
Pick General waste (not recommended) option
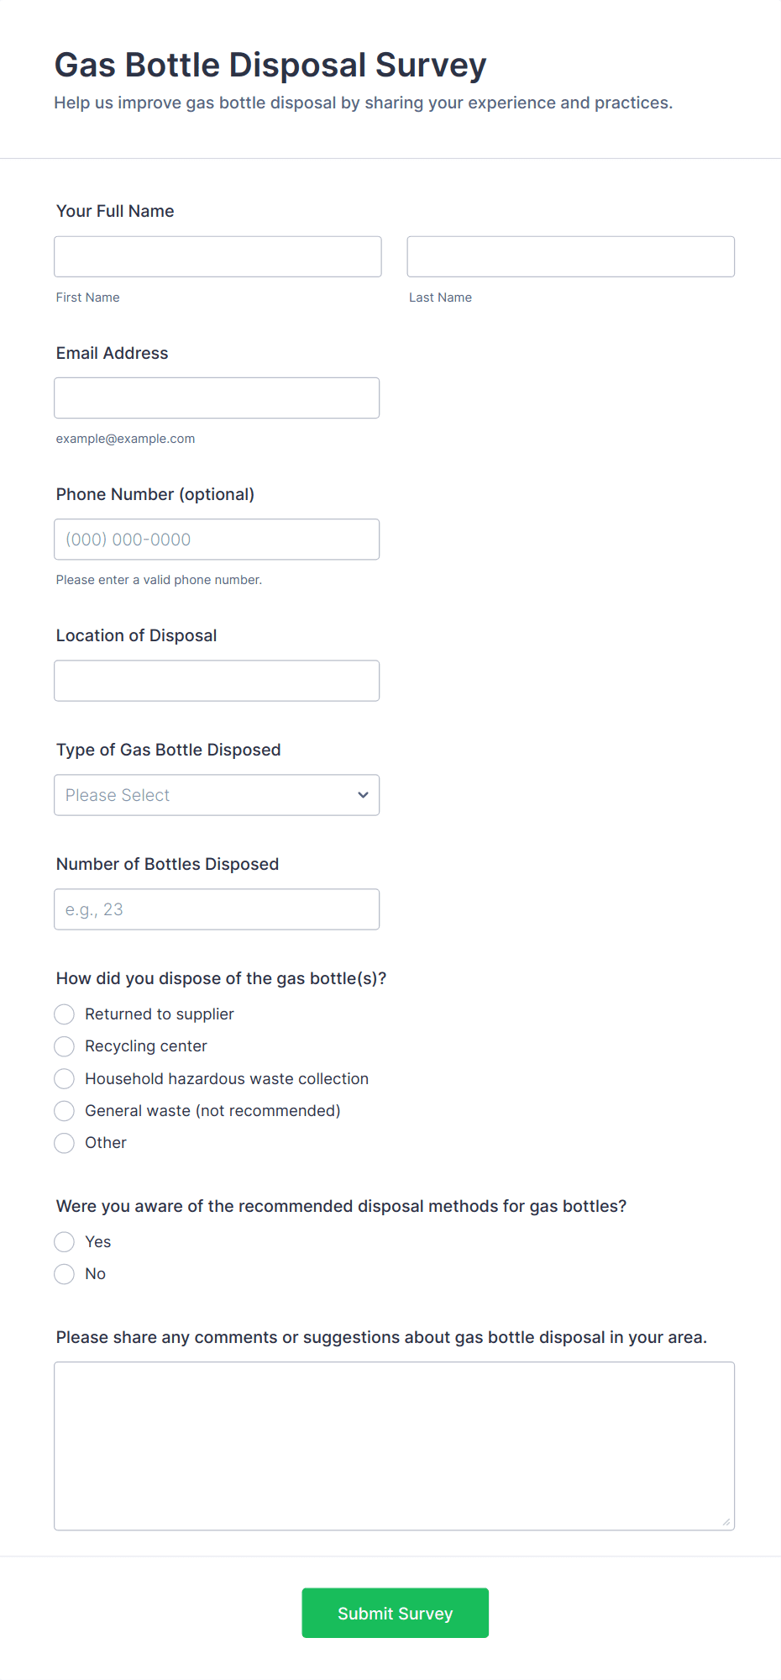65,1111
